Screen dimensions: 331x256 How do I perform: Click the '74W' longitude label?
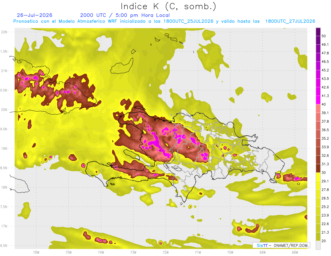(x=101, y=252)
